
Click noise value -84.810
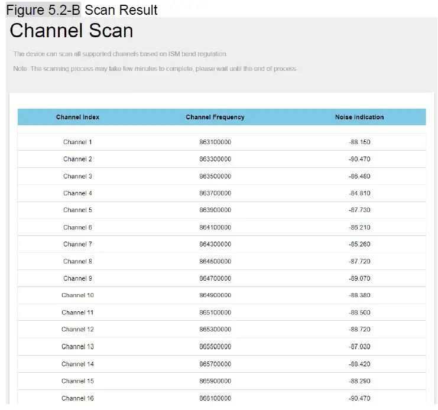tap(359, 193)
